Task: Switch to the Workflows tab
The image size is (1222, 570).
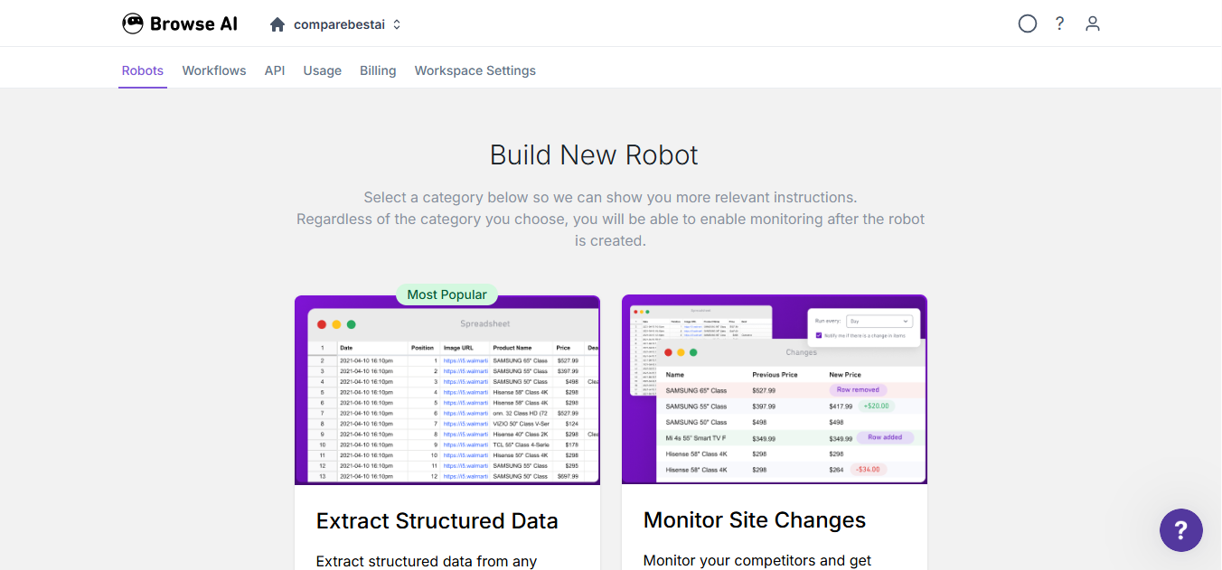Action: (x=214, y=70)
